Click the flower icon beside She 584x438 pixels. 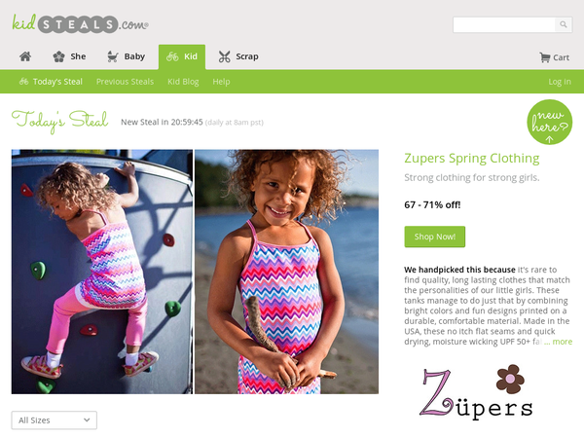pos(58,56)
